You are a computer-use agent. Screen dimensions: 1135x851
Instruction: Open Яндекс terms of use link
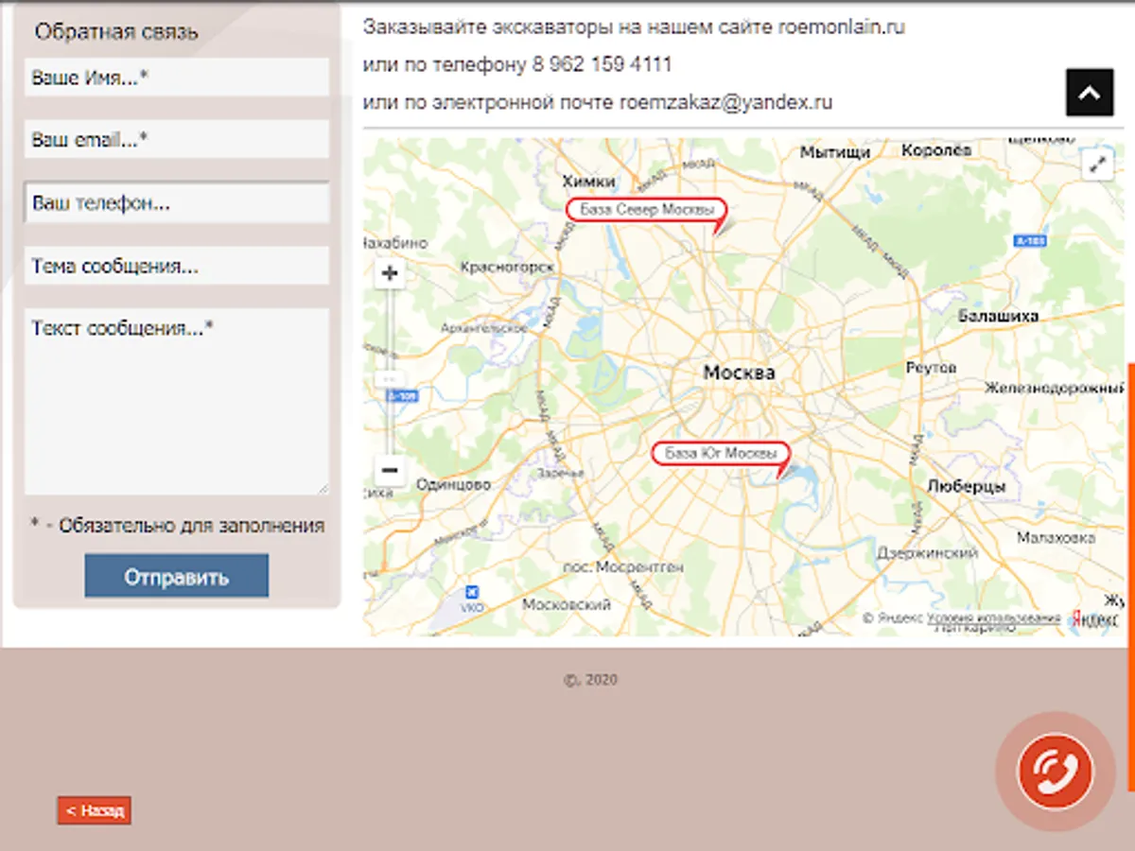(993, 618)
